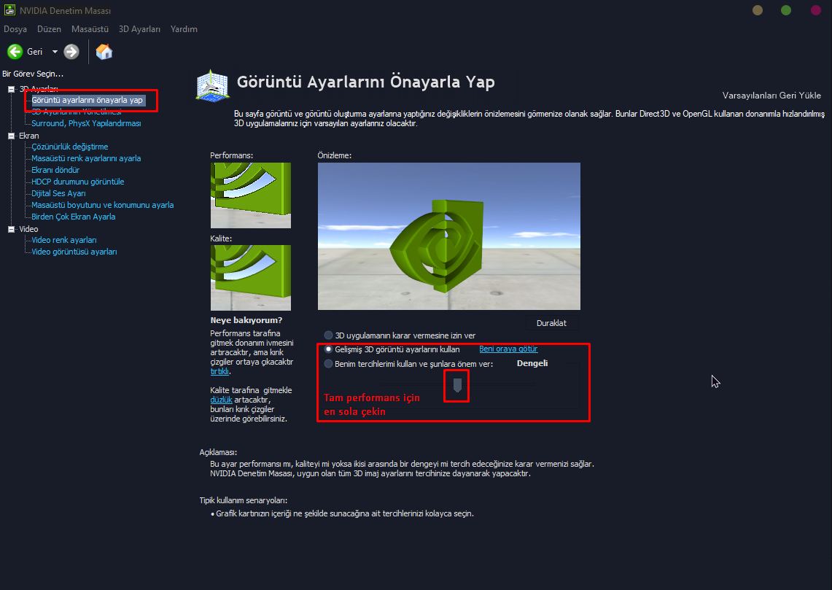Click the 'Neye bakıyorum?' heading text
The width and height of the screenshot is (832, 590).
[x=246, y=320]
